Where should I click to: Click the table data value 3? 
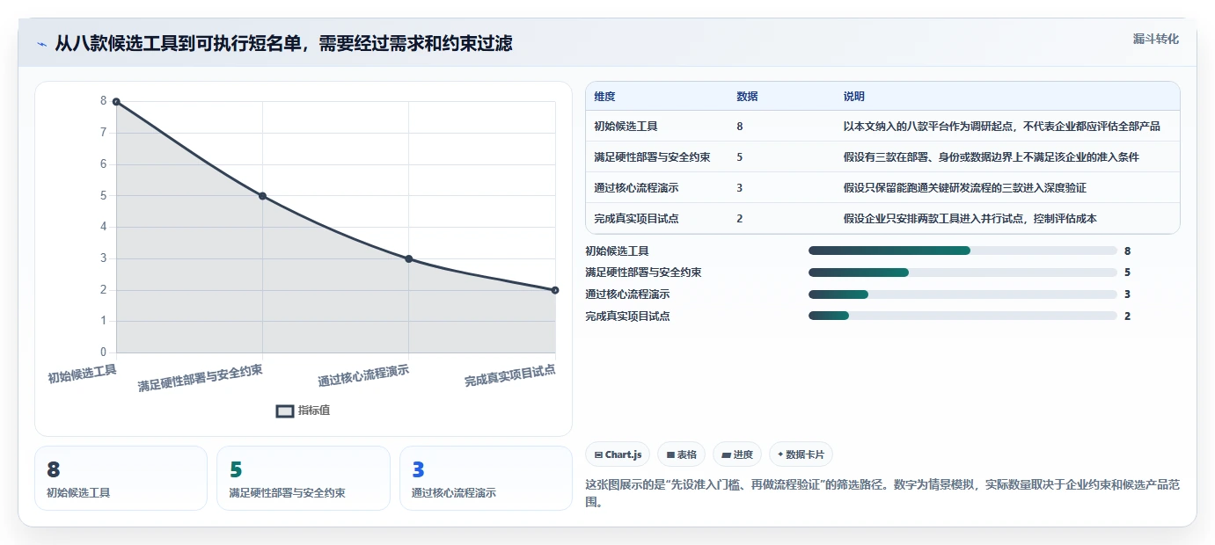coord(740,188)
